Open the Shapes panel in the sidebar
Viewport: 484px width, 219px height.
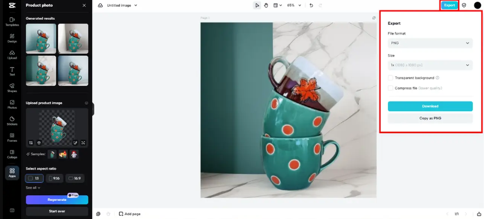pyautogui.click(x=12, y=88)
